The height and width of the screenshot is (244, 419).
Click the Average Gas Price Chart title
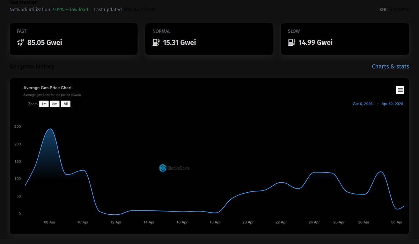tap(47, 88)
